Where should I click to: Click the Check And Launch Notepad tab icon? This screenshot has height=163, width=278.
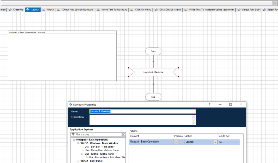[x=59, y=9]
